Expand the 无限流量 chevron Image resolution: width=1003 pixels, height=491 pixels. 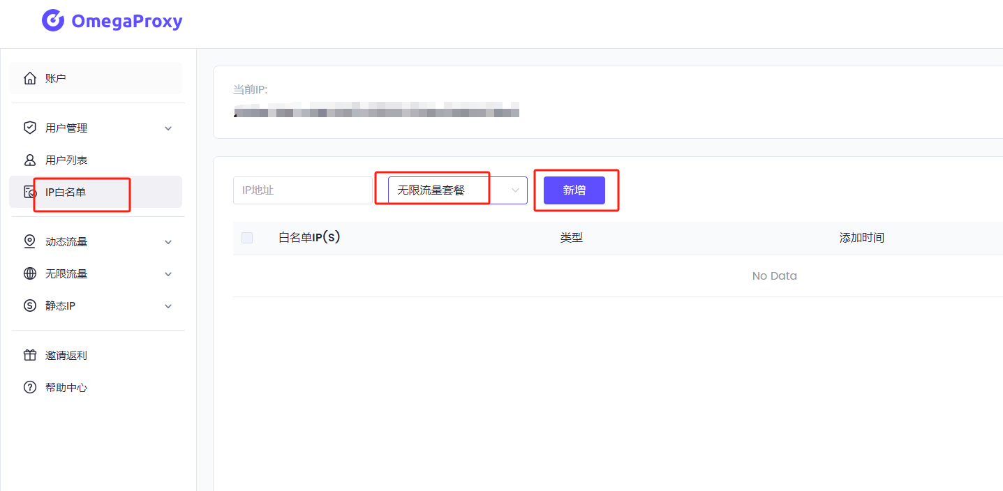point(168,274)
